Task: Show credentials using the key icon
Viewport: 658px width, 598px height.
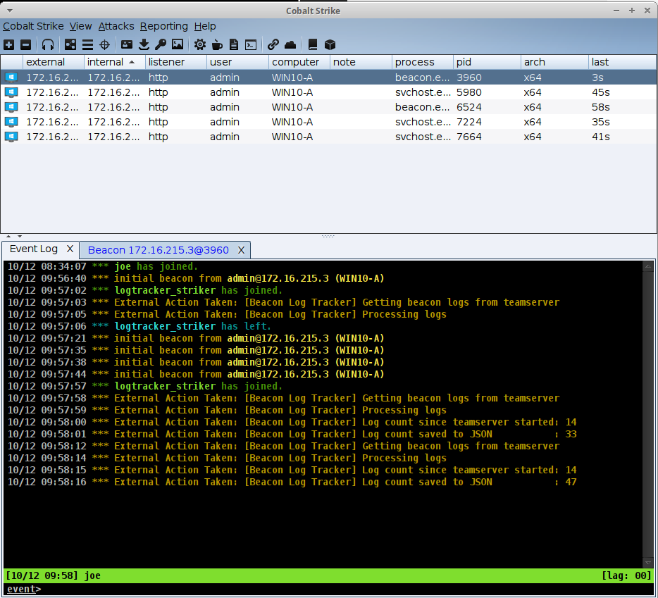Action: tap(161, 44)
